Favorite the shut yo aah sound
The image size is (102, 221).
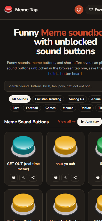coord(56,178)
